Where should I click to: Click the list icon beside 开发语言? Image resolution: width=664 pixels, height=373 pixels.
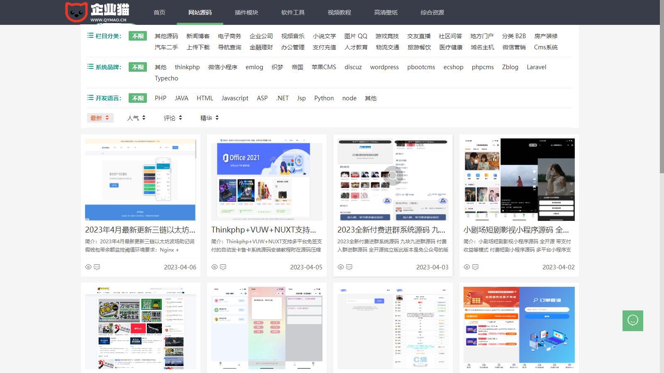90,98
